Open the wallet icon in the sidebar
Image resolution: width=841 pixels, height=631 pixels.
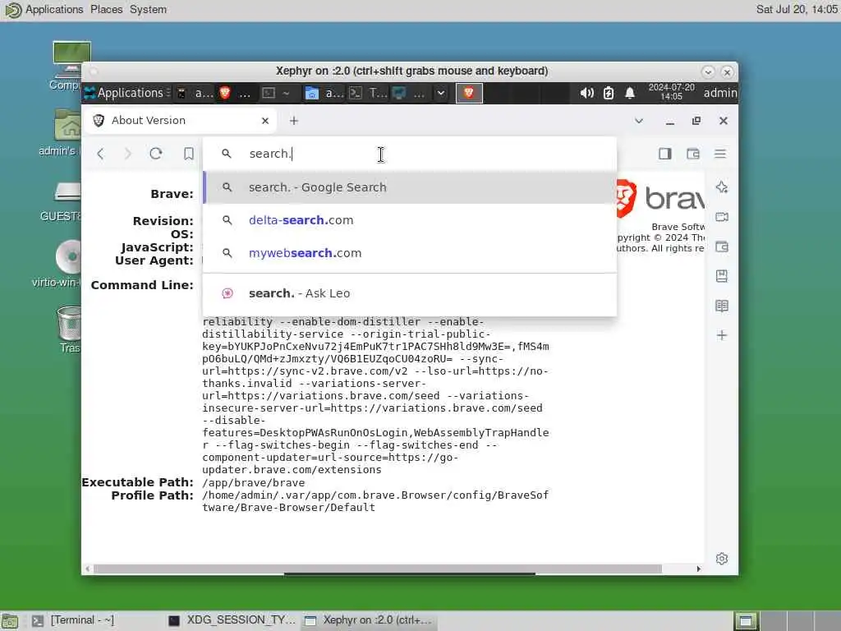click(722, 246)
